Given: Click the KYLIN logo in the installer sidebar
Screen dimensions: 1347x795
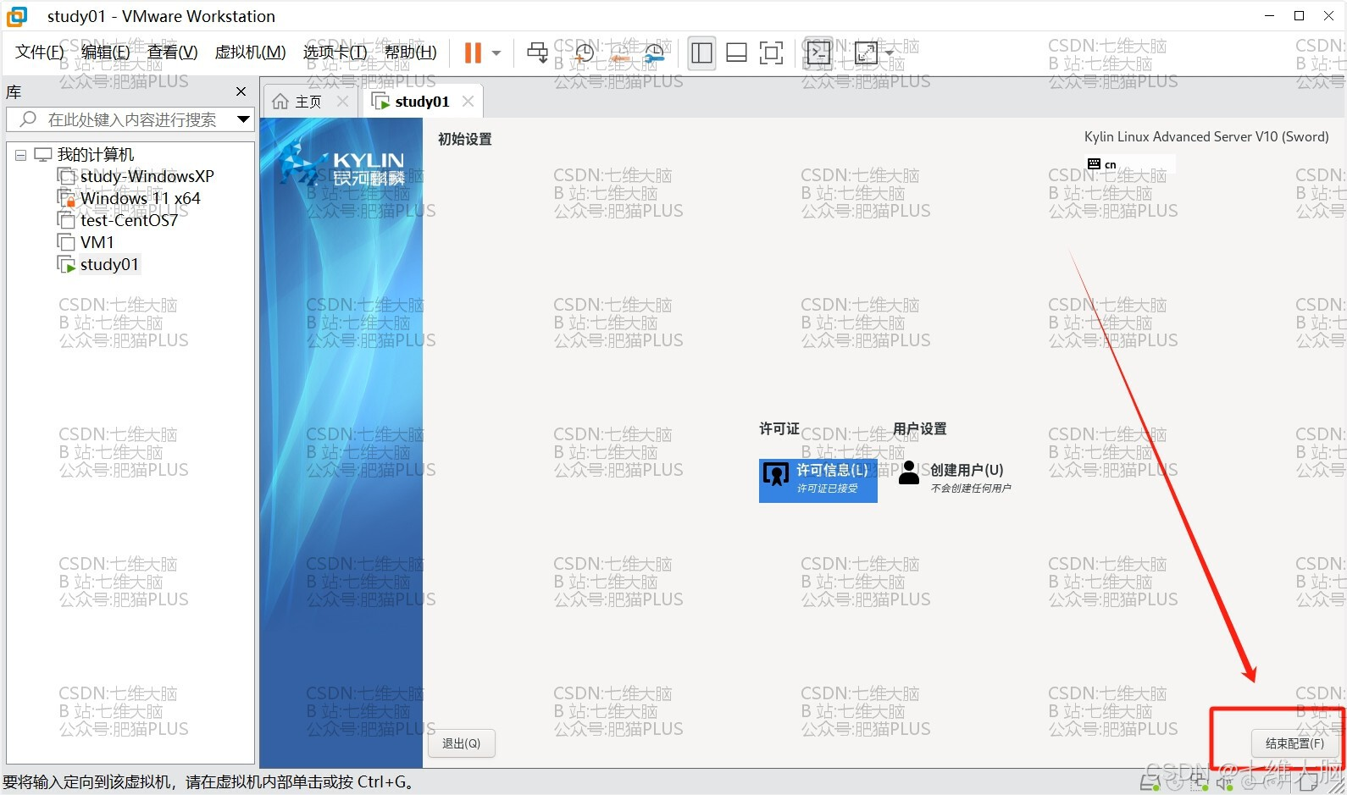Looking at the screenshot, I should pyautogui.click(x=343, y=166).
